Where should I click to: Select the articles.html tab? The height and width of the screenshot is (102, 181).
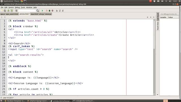tap(24, 14)
